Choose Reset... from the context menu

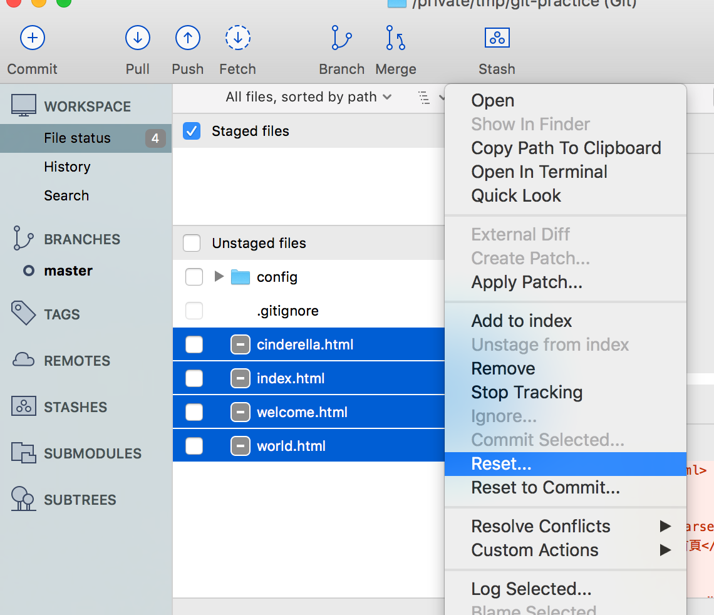point(501,464)
